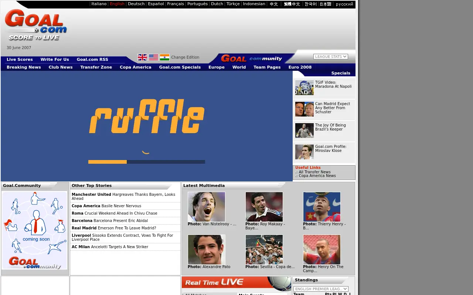The height and width of the screenshot is (295, 473).
Task: Switch language to Deutsch
Action: (136, 4)
